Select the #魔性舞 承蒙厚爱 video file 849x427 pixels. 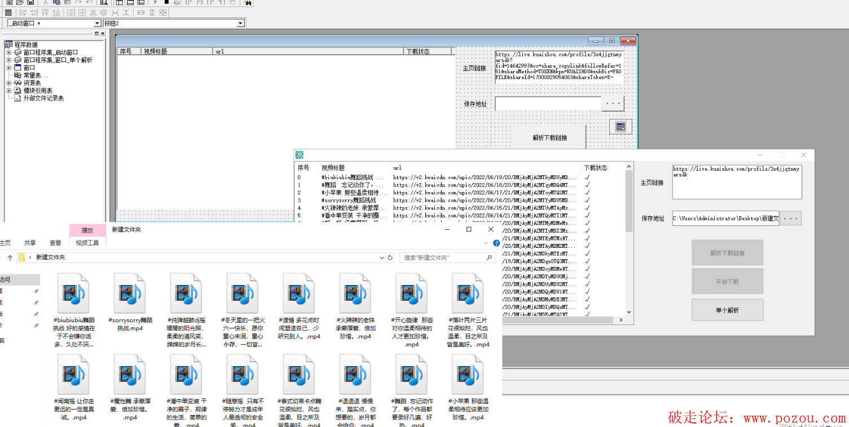(x=130, y=388)
